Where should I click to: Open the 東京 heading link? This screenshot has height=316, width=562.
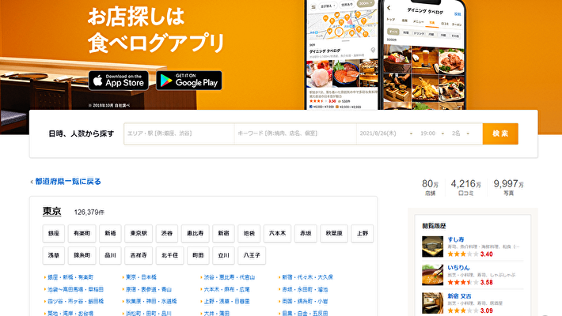coord(51,211)
